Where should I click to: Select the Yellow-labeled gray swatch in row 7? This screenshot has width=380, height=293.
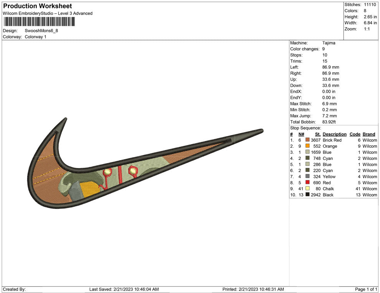[307, 176]
